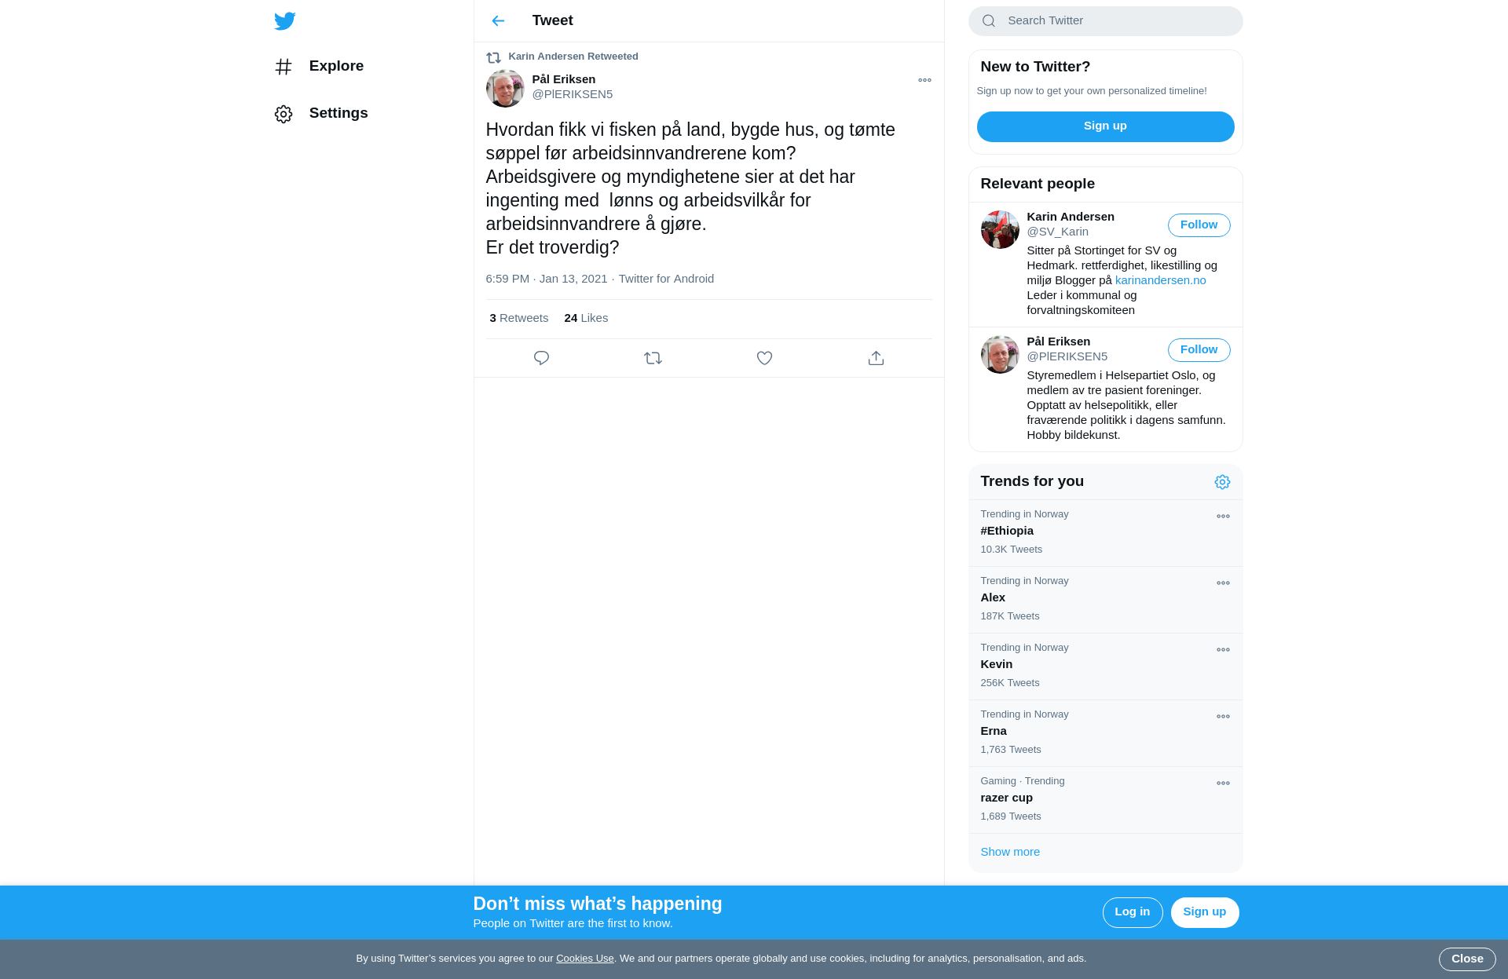This screenshot has width=1508, height=979.
Task: Follow Karin Andersen
Action: [x=1199, y=225]
